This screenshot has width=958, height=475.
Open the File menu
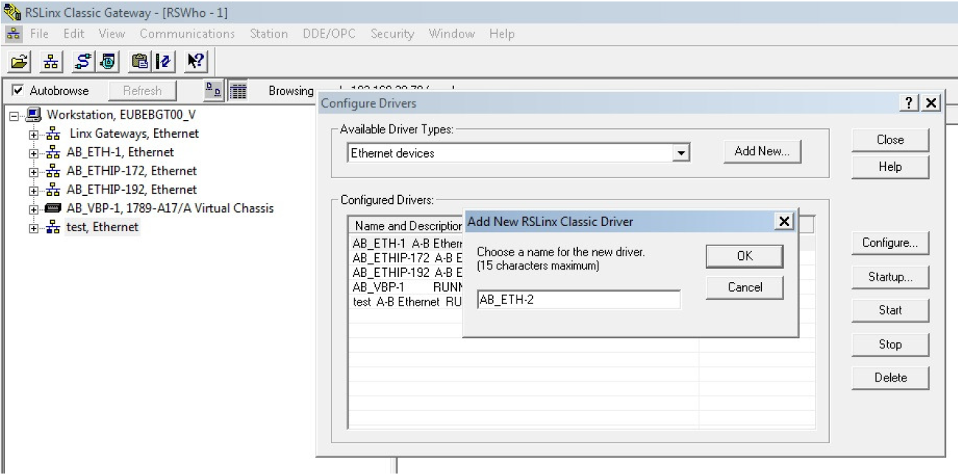pyautogui.click(x=40, y=34)
